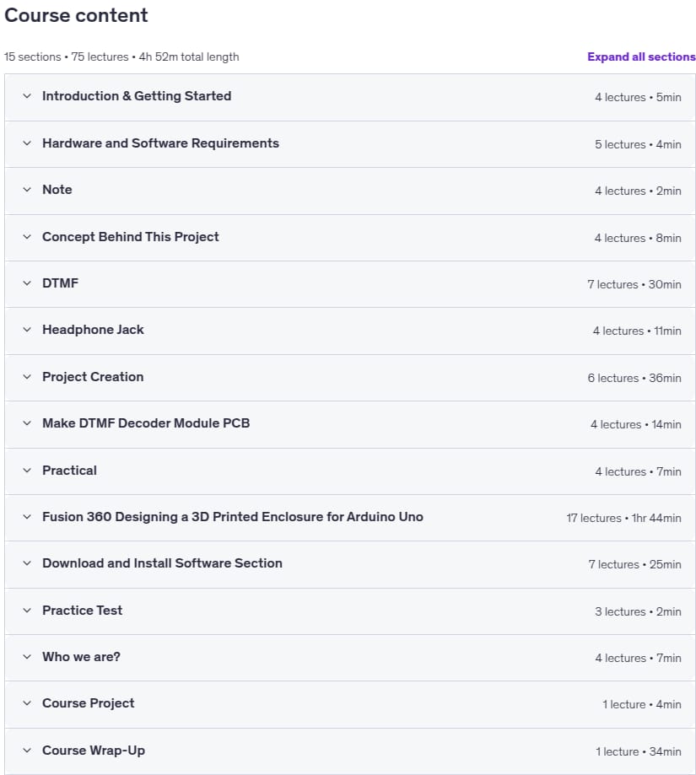The width and height of the screenshot is (696, 775).
Task: Expand the Hardware and Software Requirements chevron
Action: (27, 143)
